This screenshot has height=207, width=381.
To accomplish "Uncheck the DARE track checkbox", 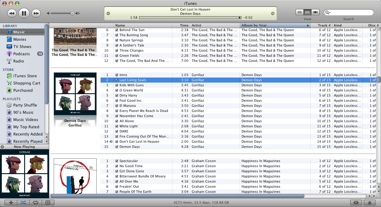I will click(117, 131).
